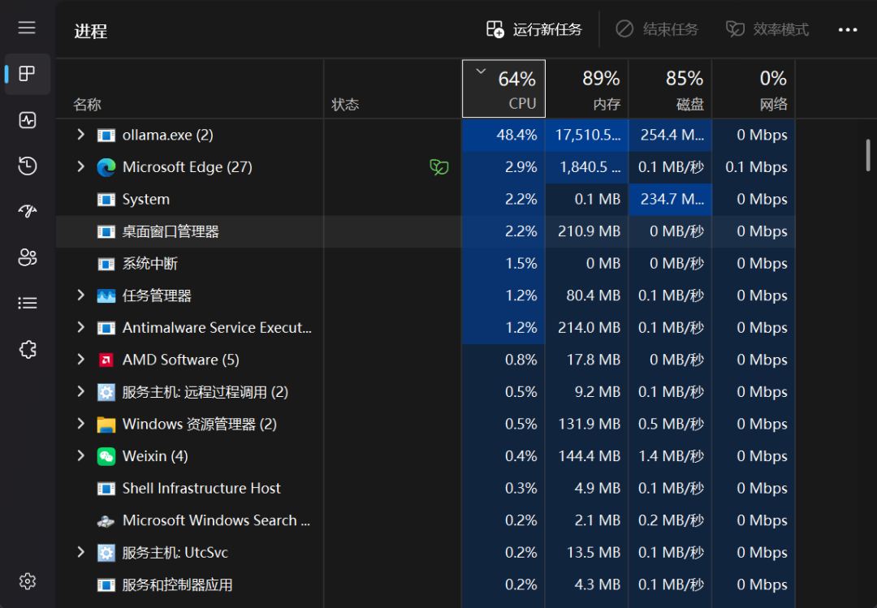
Task: Open the Performance page in sidebar
Action: [28, 120]
